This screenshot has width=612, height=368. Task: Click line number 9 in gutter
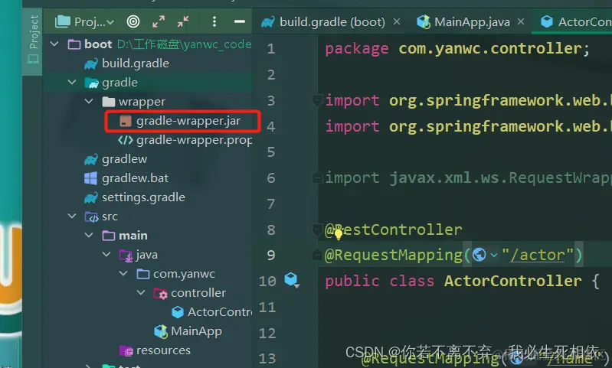click(271, 255)
